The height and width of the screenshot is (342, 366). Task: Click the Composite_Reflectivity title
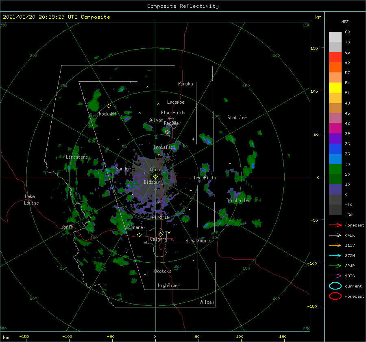coord(183,6)
